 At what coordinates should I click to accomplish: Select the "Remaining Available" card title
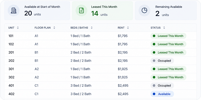click(x=169, y=7)
